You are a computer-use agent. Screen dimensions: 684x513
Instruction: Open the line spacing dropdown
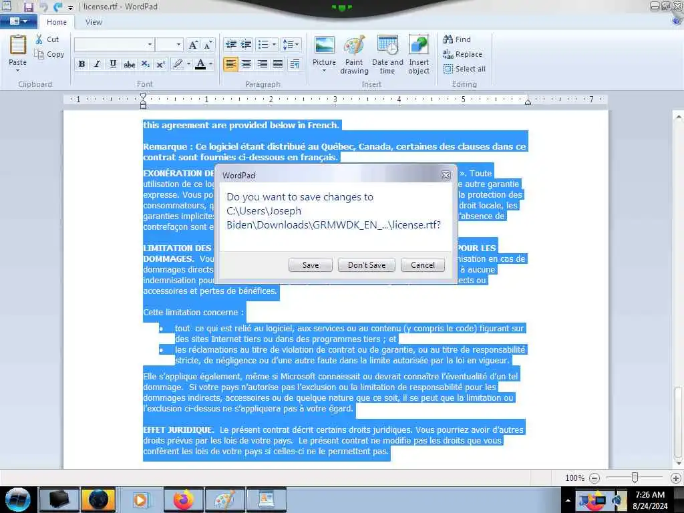point(291,45)
